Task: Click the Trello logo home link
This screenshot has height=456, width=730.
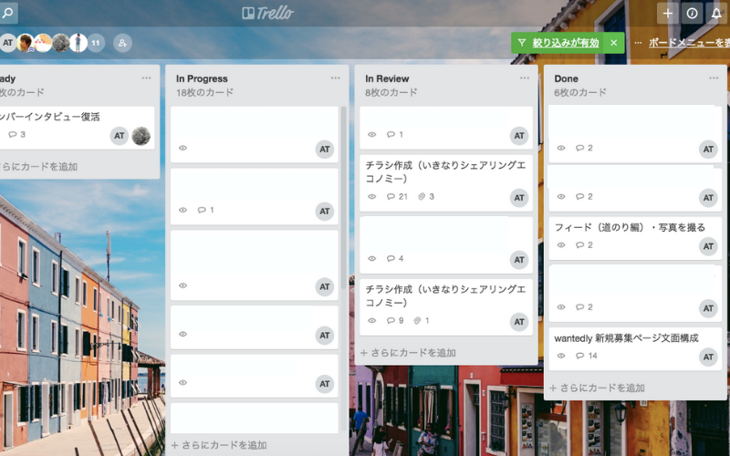Action: click(x=267, y=13)
